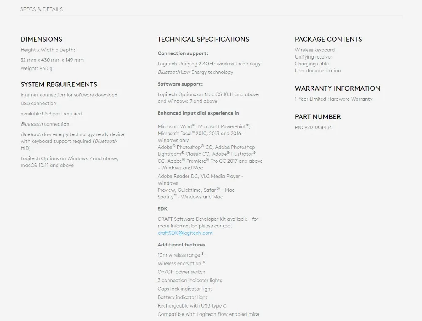The image size is (422, 321).
Task: Click the DIMENSIONS heading
Action: [x=41, y=39]
